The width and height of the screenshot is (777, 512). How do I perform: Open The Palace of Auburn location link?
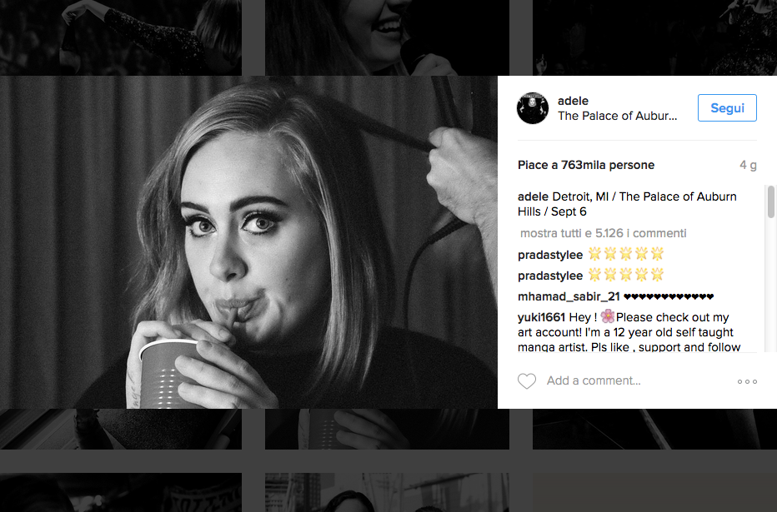click(617, 116)
